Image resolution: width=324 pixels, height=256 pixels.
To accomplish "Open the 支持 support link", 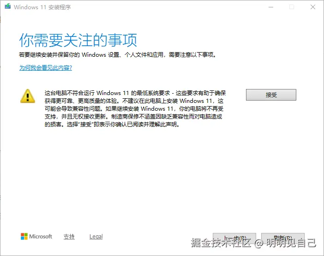I will pos(69,237).
